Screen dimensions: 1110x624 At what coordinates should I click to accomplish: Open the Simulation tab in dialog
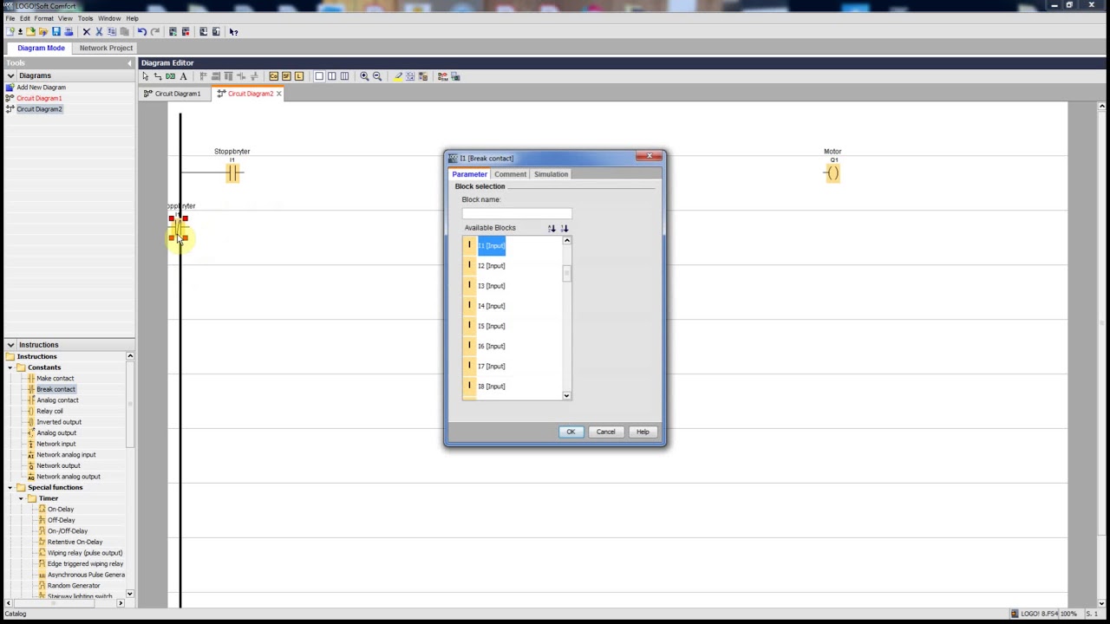click(551, 174)
